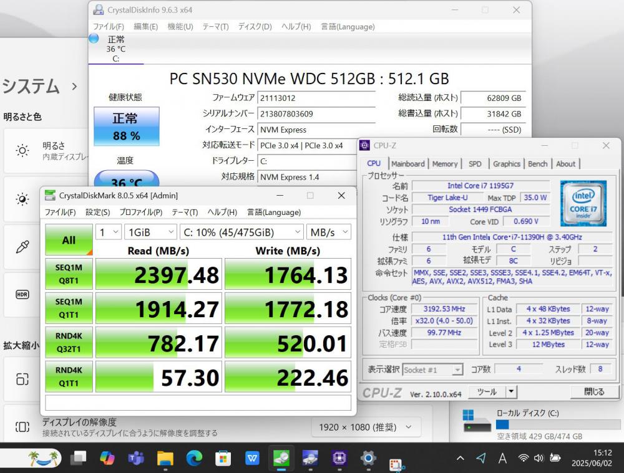The height and width of the screenshot is (473, 624).
Task: Click the display resolution icon in Settings
Action: click(x=22, y=427)
